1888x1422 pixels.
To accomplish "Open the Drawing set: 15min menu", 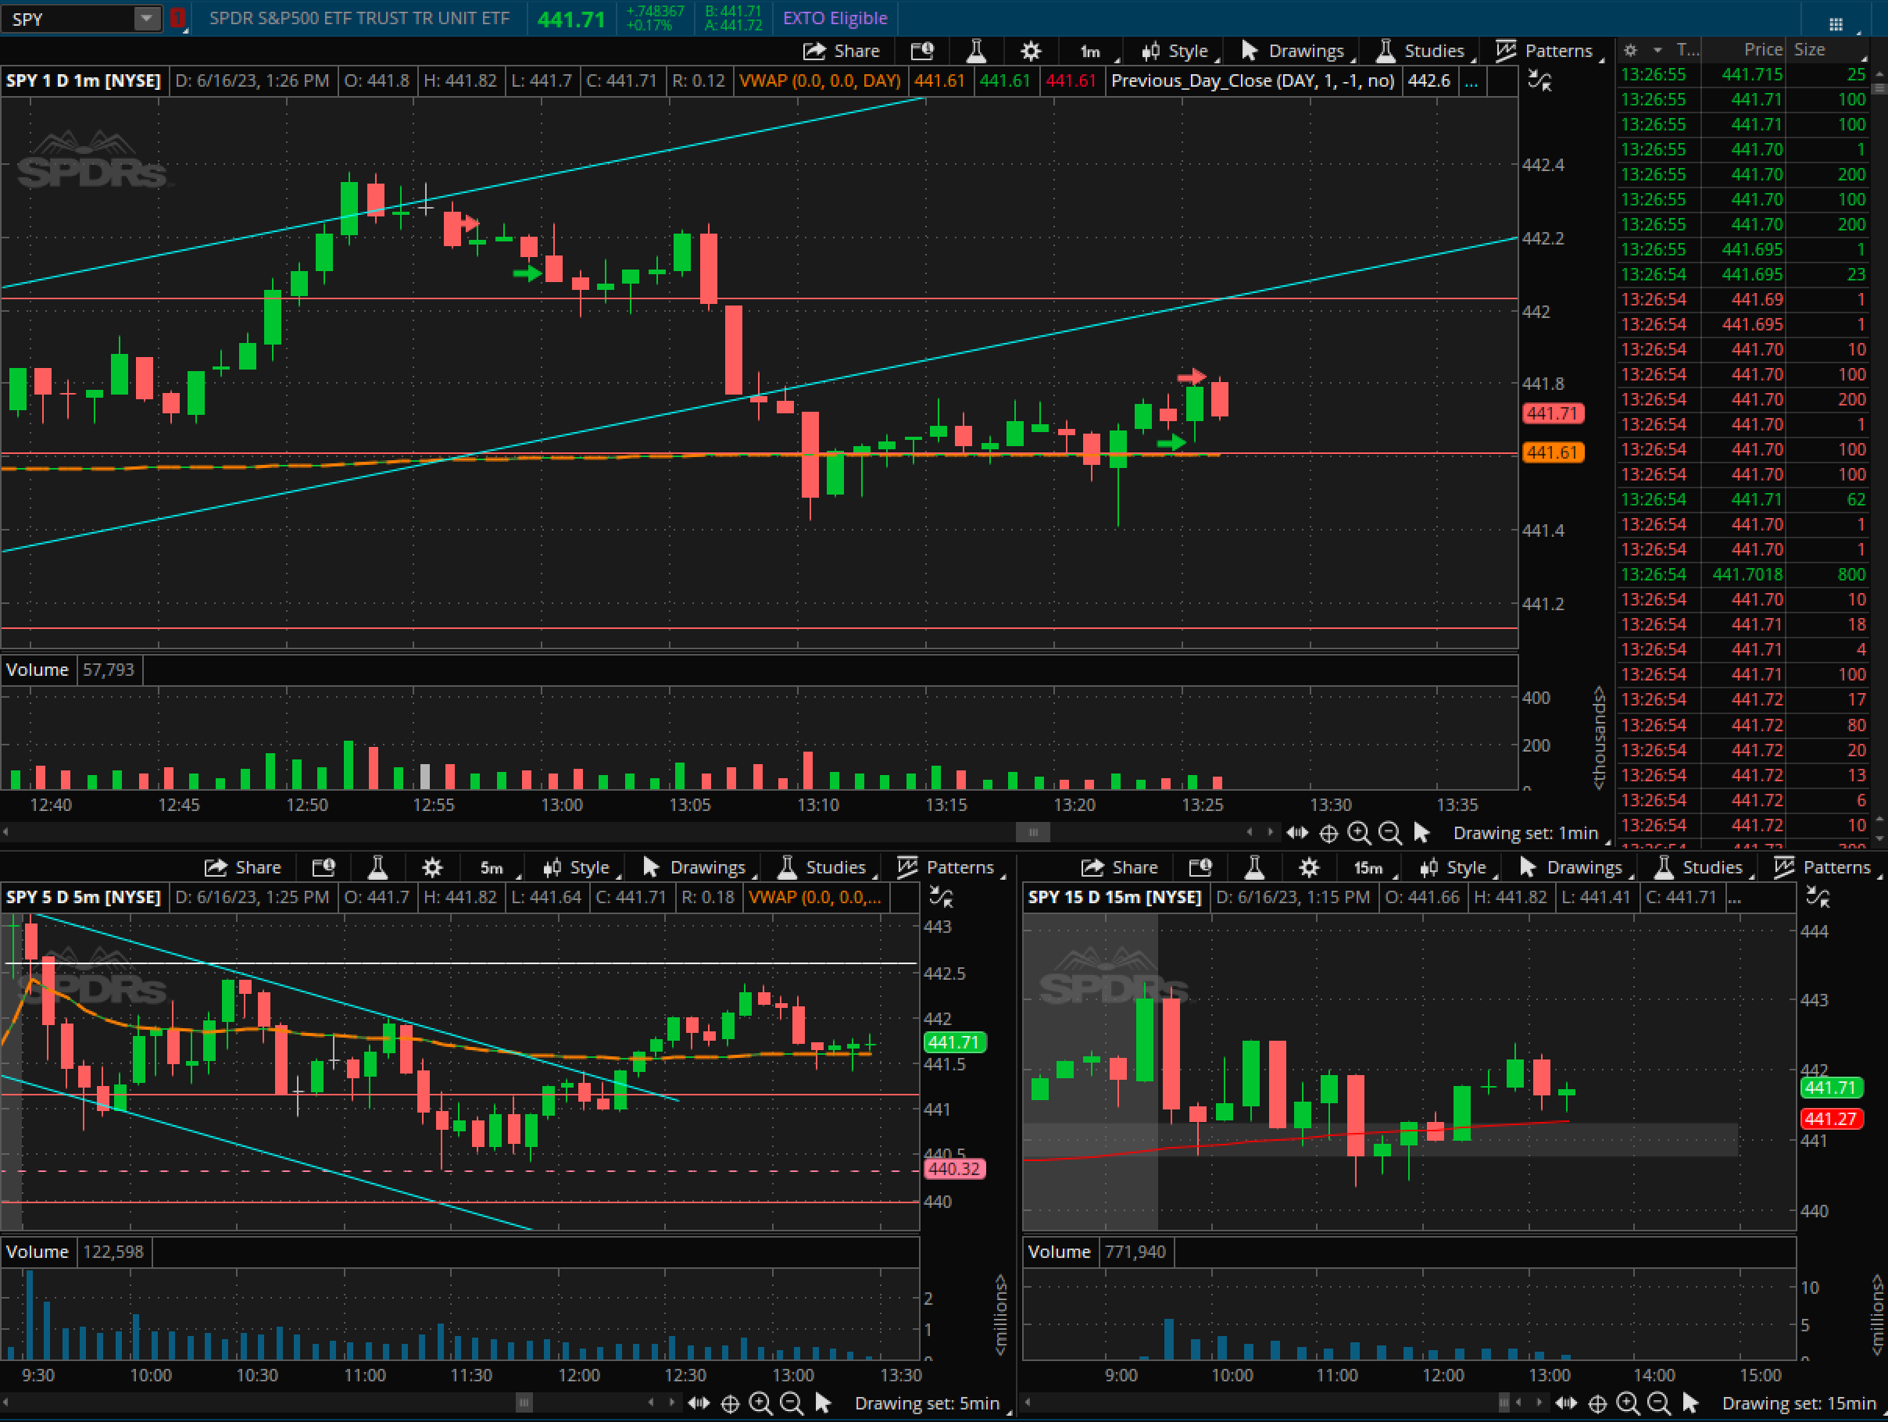I will (x=1797, y=1403).
